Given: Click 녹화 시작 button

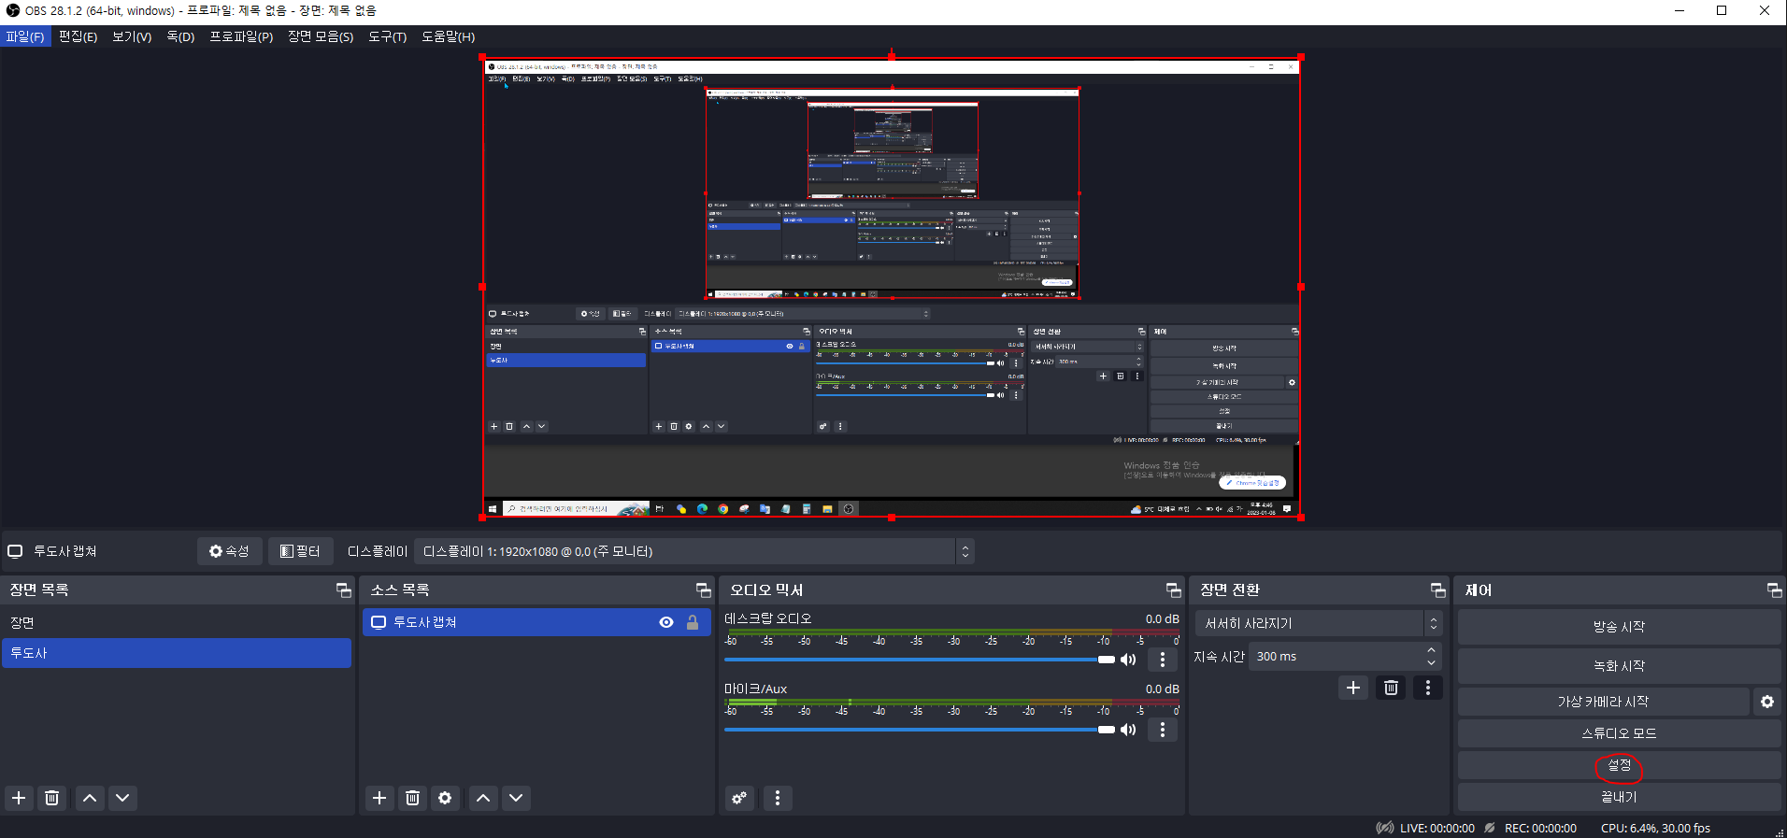Looking at the screenshot, I should 1619,666.
